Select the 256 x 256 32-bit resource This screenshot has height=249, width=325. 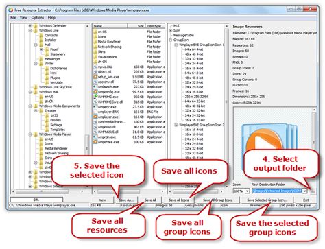click(196, 97)
